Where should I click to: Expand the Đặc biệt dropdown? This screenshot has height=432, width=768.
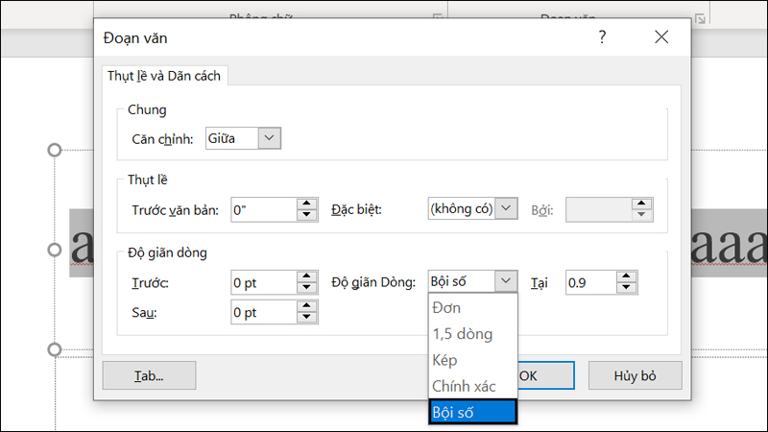(508, 209)
